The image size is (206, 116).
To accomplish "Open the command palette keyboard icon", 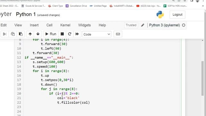I will click(x=118, y=34).
